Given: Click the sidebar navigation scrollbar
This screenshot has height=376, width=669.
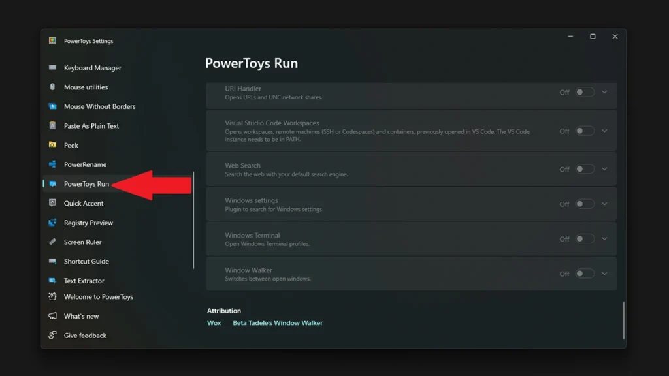Looking at the screenshot, I should (193, 220).
